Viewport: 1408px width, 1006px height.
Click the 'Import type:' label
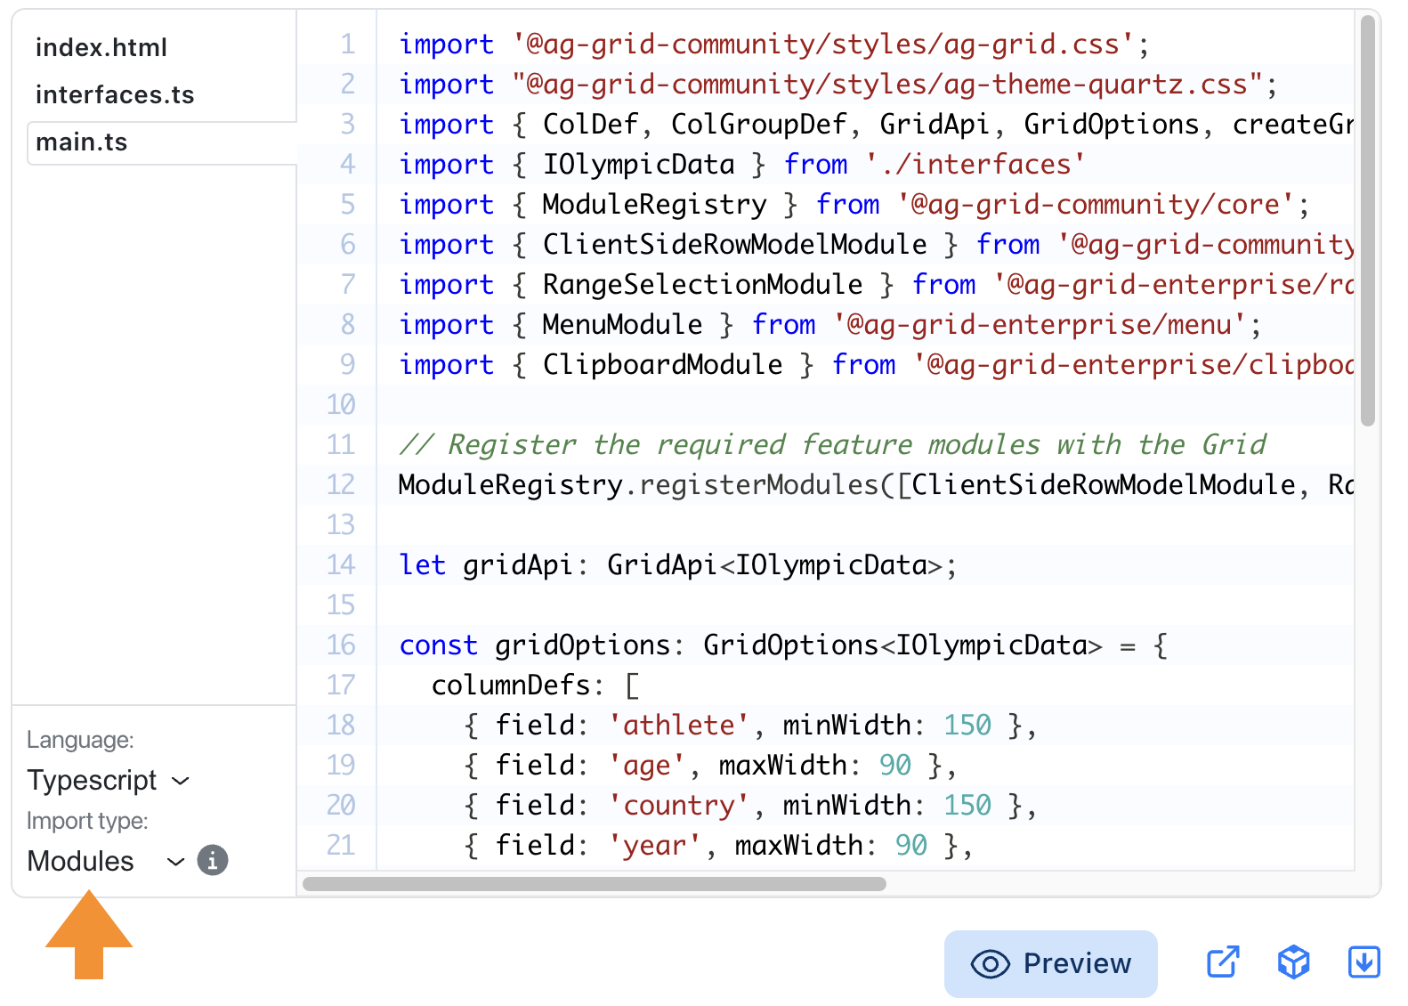pos(87,821)
